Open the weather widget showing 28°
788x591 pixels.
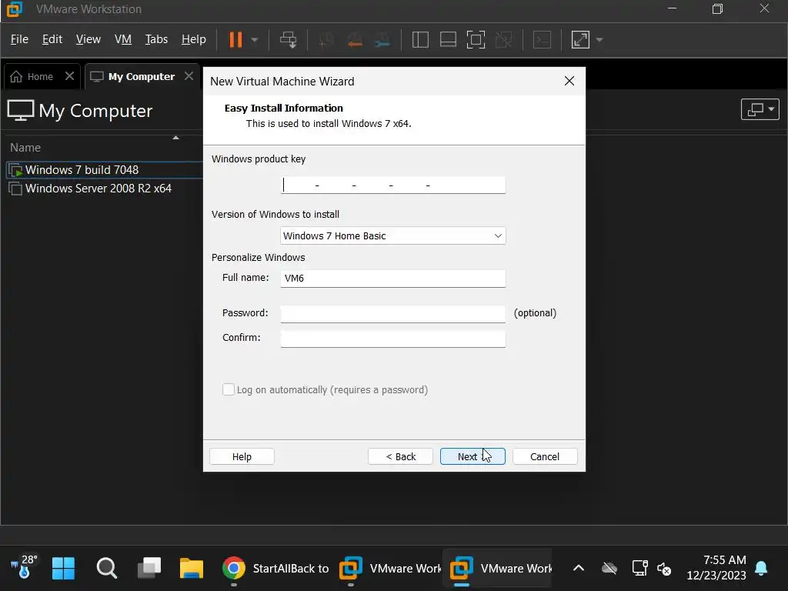click(x=24, y=567)
